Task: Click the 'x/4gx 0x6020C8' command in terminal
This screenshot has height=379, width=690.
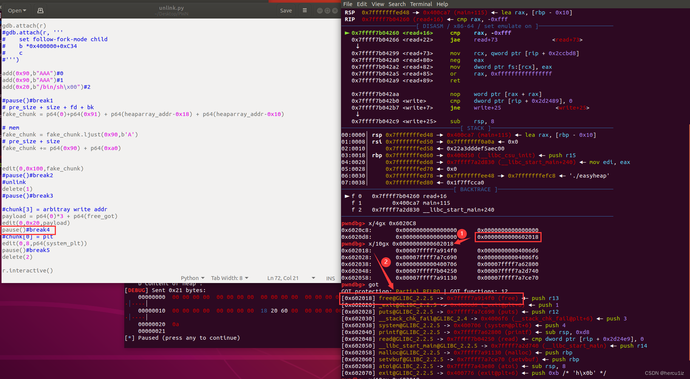Action: [392, 223]
